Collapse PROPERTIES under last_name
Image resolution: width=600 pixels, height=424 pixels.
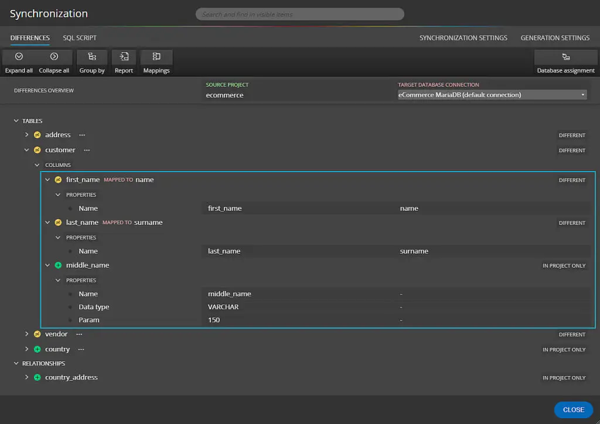point(58,238)
